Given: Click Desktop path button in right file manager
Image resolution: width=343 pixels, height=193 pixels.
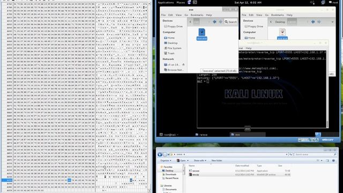Looking at the screenshot, I should (x=280, y=22).
